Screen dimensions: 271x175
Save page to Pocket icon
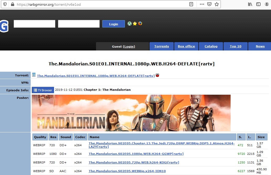pyautogui.click(x=209, y=4)
